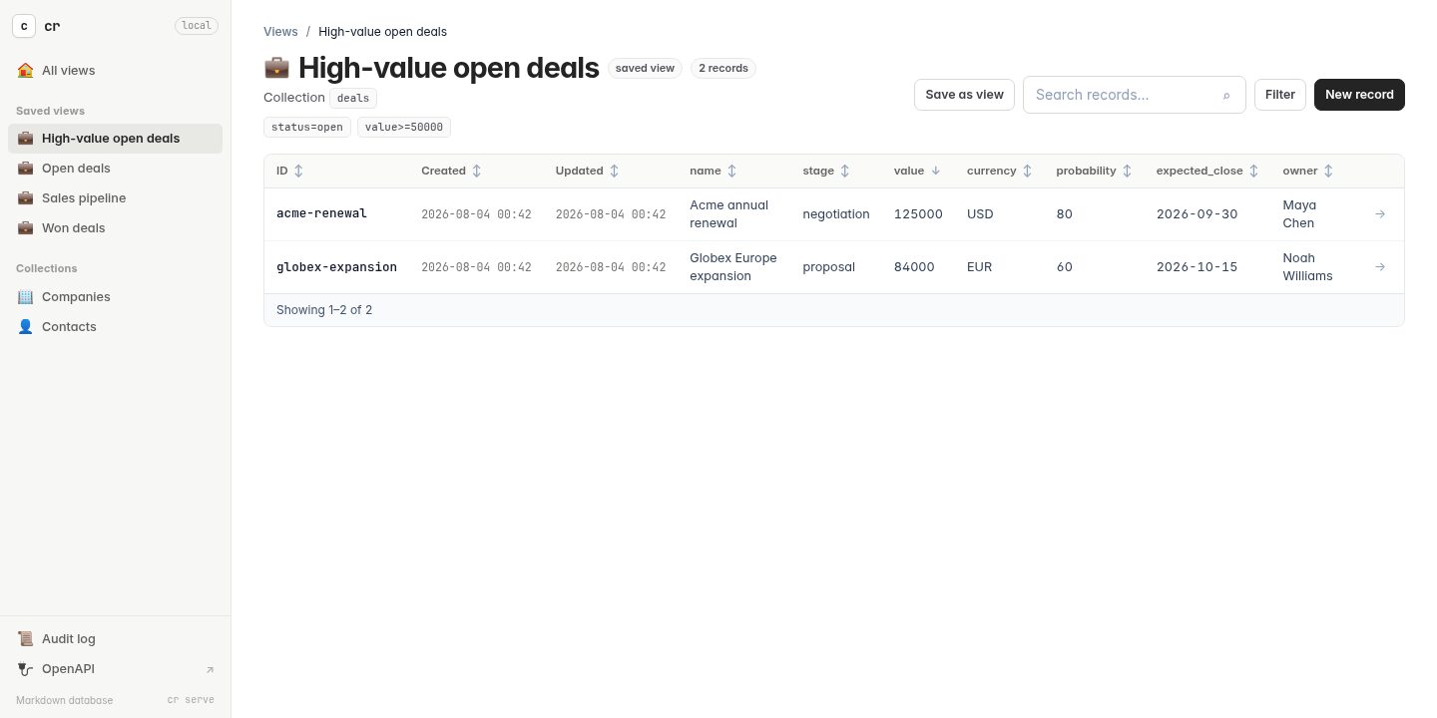Click large briefcase icon in page title
Viewport: 1437px width, 718px height.
point(276,68)
